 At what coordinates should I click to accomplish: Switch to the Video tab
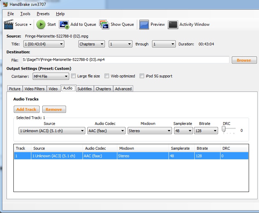coord(53,89)
